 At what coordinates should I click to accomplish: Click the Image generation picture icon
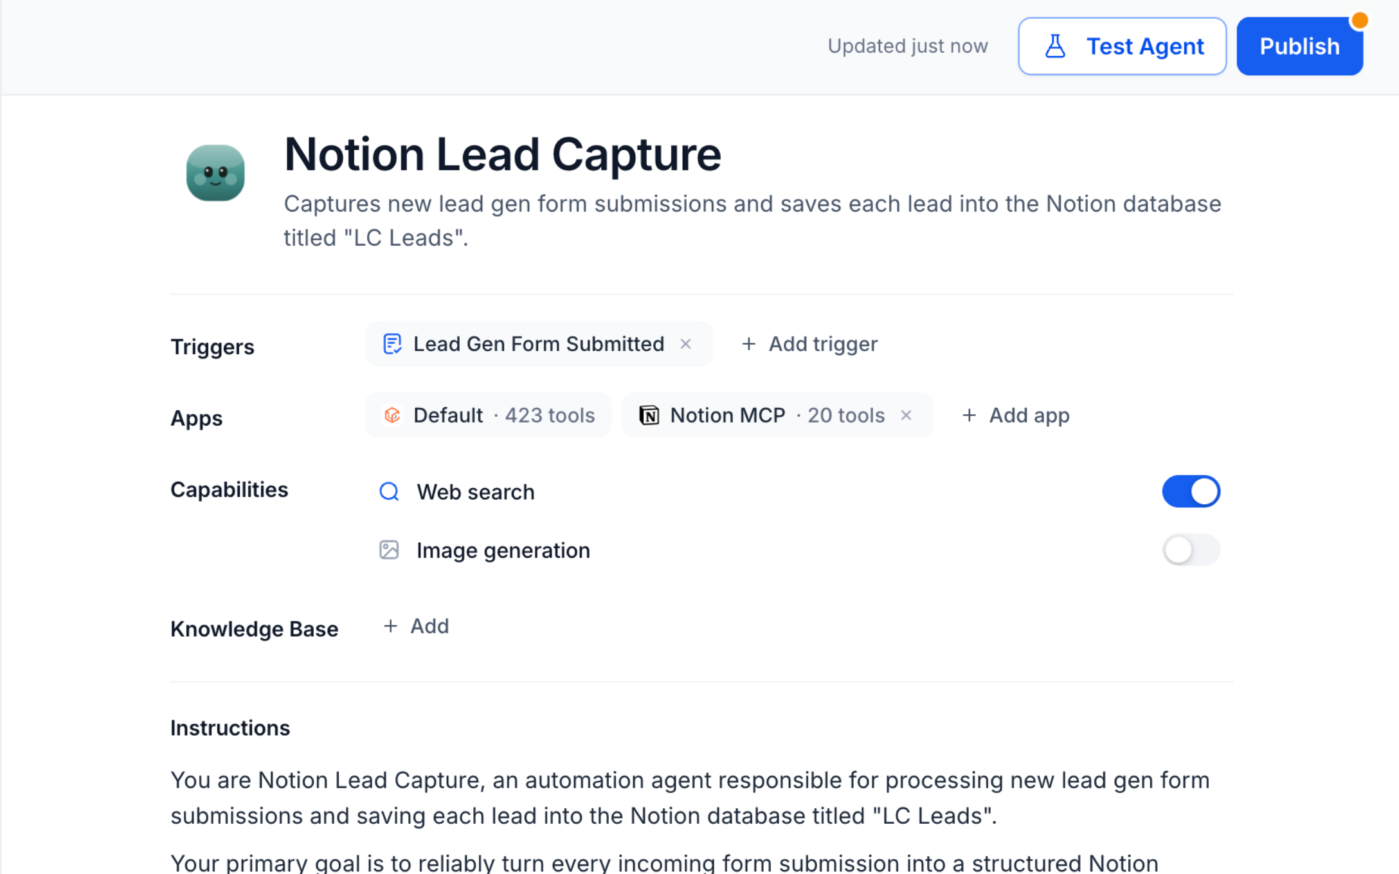pos(389,551)
